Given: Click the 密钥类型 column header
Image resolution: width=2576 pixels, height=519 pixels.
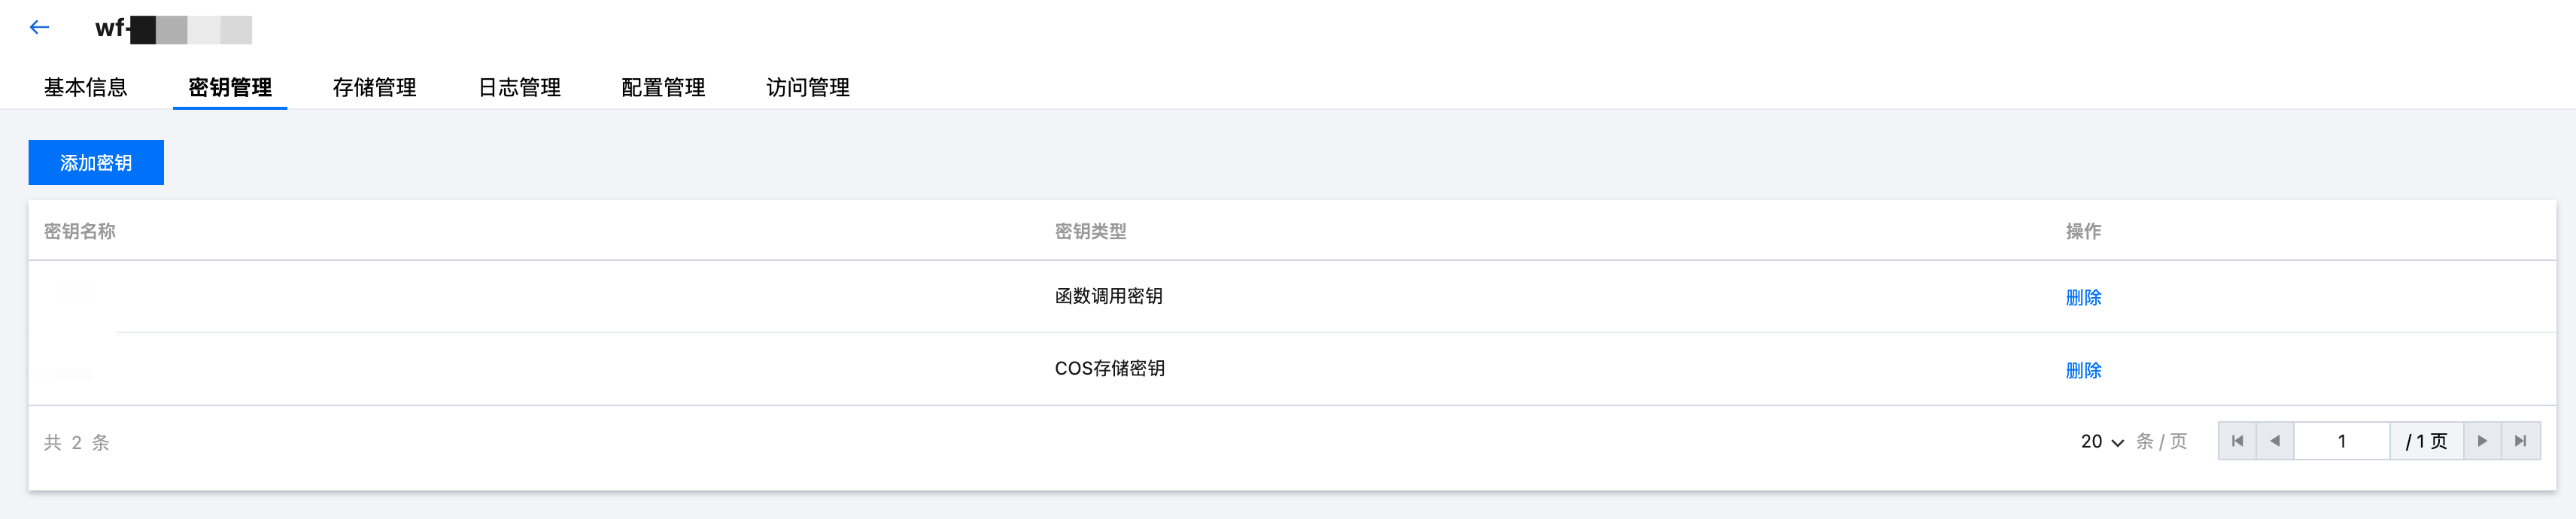Looking at the screenshot, I should tap(1090, 231).
